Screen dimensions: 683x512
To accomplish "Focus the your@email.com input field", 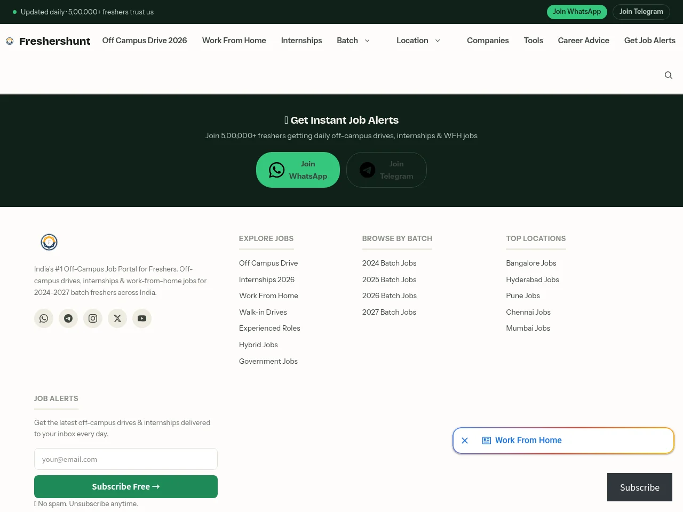I will 126,459.
